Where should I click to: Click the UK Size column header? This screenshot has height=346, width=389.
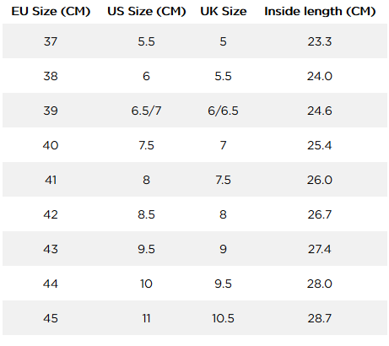[224, 11]
